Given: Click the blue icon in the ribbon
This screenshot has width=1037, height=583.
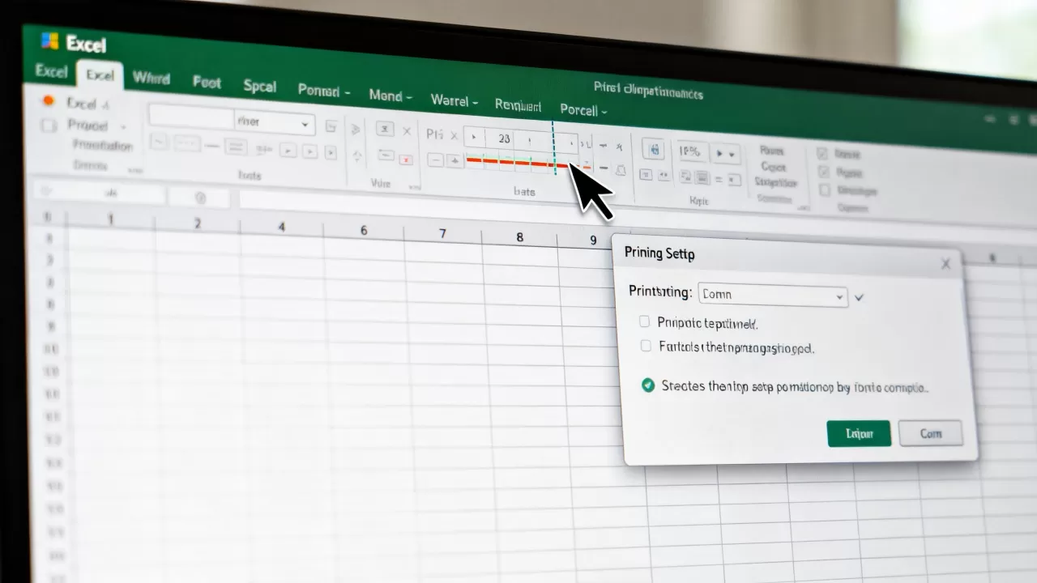Looking at the screenshot, I should 654,150.
